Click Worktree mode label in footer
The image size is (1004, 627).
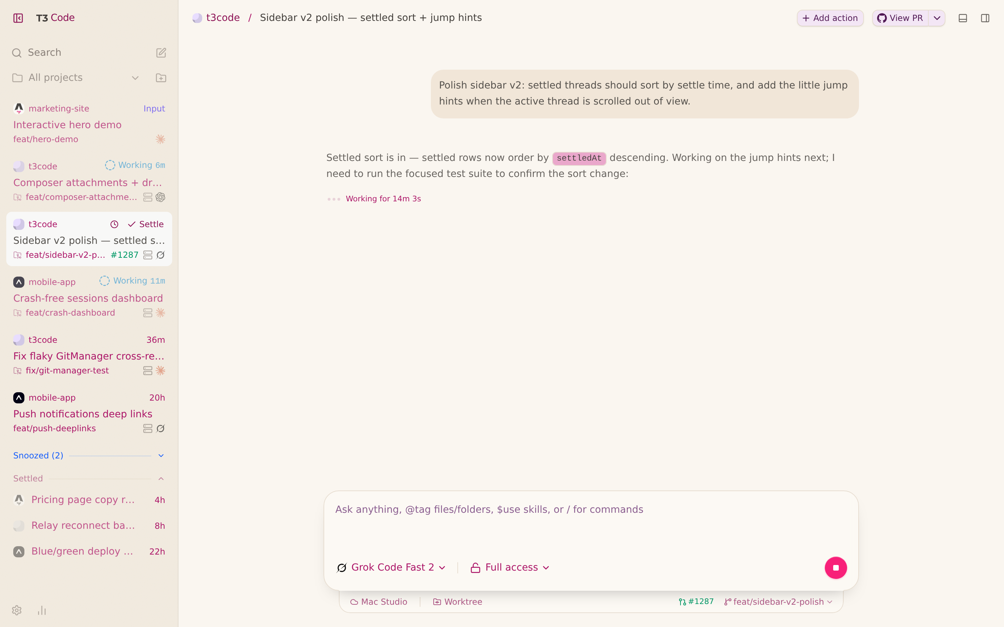(x=457, y=602)
